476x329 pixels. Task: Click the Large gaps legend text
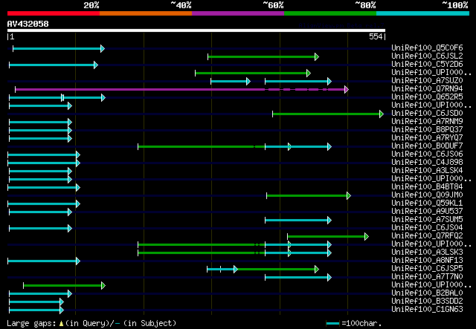click(x=91, y=323)
